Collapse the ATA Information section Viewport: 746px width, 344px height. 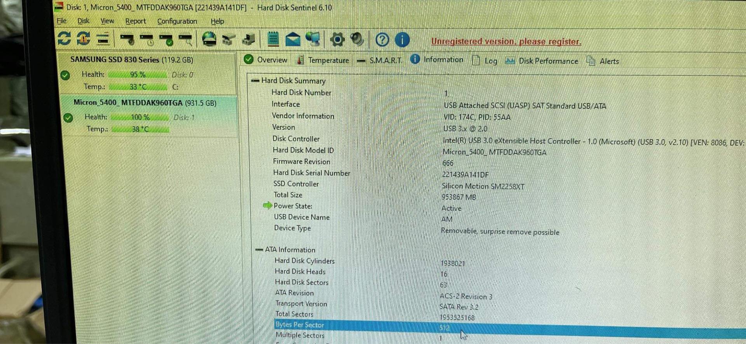[259, 250]
